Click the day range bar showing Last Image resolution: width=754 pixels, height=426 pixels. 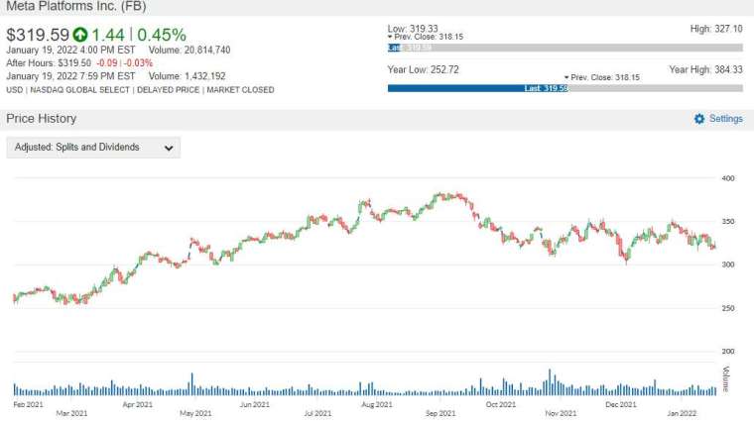tap(565, 48)
